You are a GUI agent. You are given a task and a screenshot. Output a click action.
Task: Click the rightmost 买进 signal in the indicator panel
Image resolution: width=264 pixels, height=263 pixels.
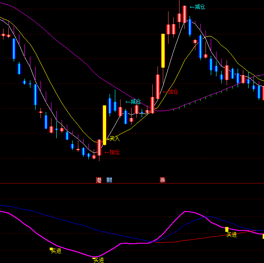tap(231, 235)
